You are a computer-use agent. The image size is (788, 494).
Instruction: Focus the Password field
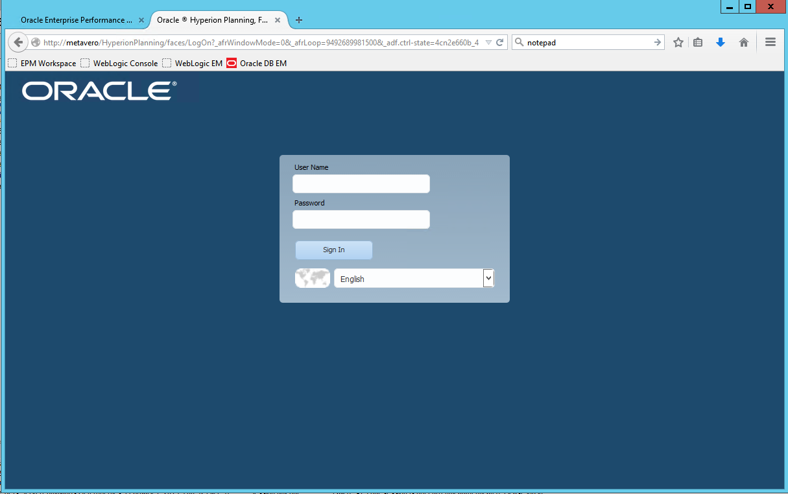(x=361, y=220)
